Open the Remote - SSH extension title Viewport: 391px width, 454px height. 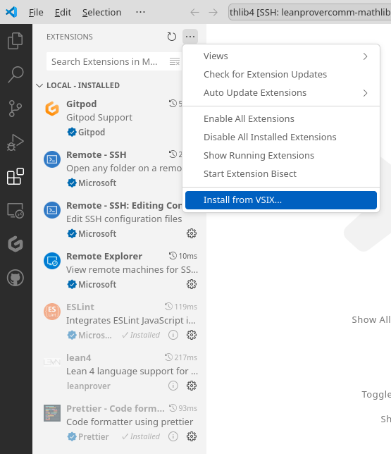point(96,154)
